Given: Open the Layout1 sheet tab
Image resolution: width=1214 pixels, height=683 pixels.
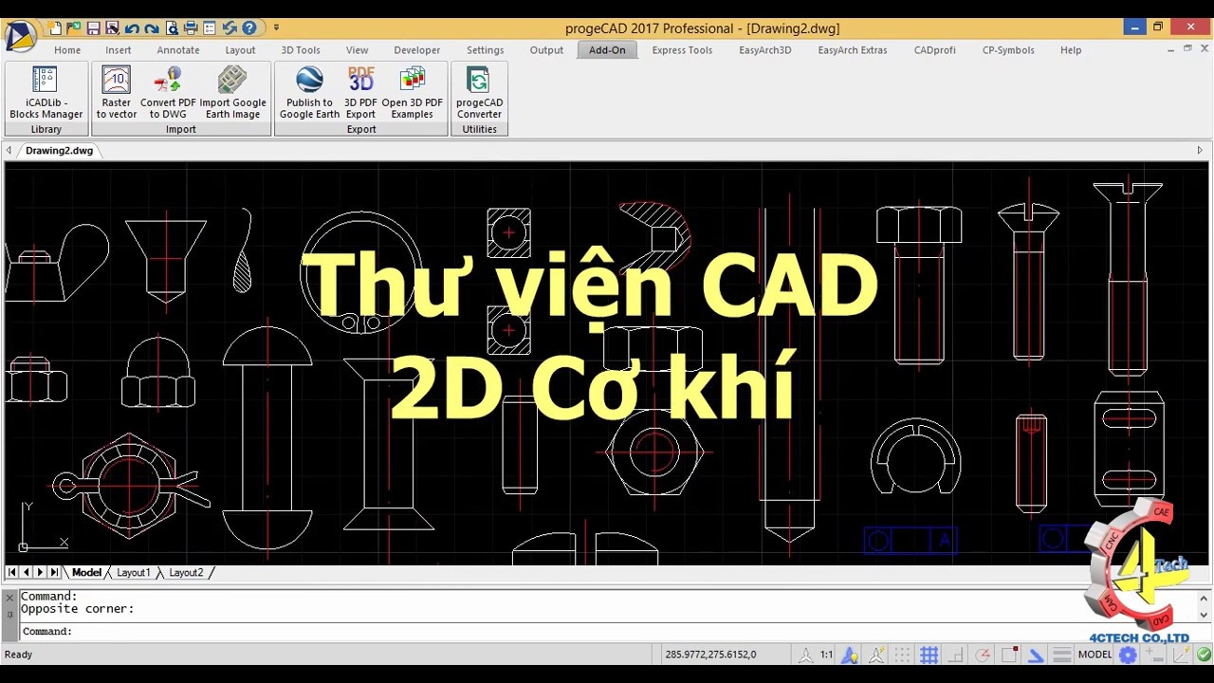Looking at the screenshot, I should pyautogui.click(x=133, y=572).
